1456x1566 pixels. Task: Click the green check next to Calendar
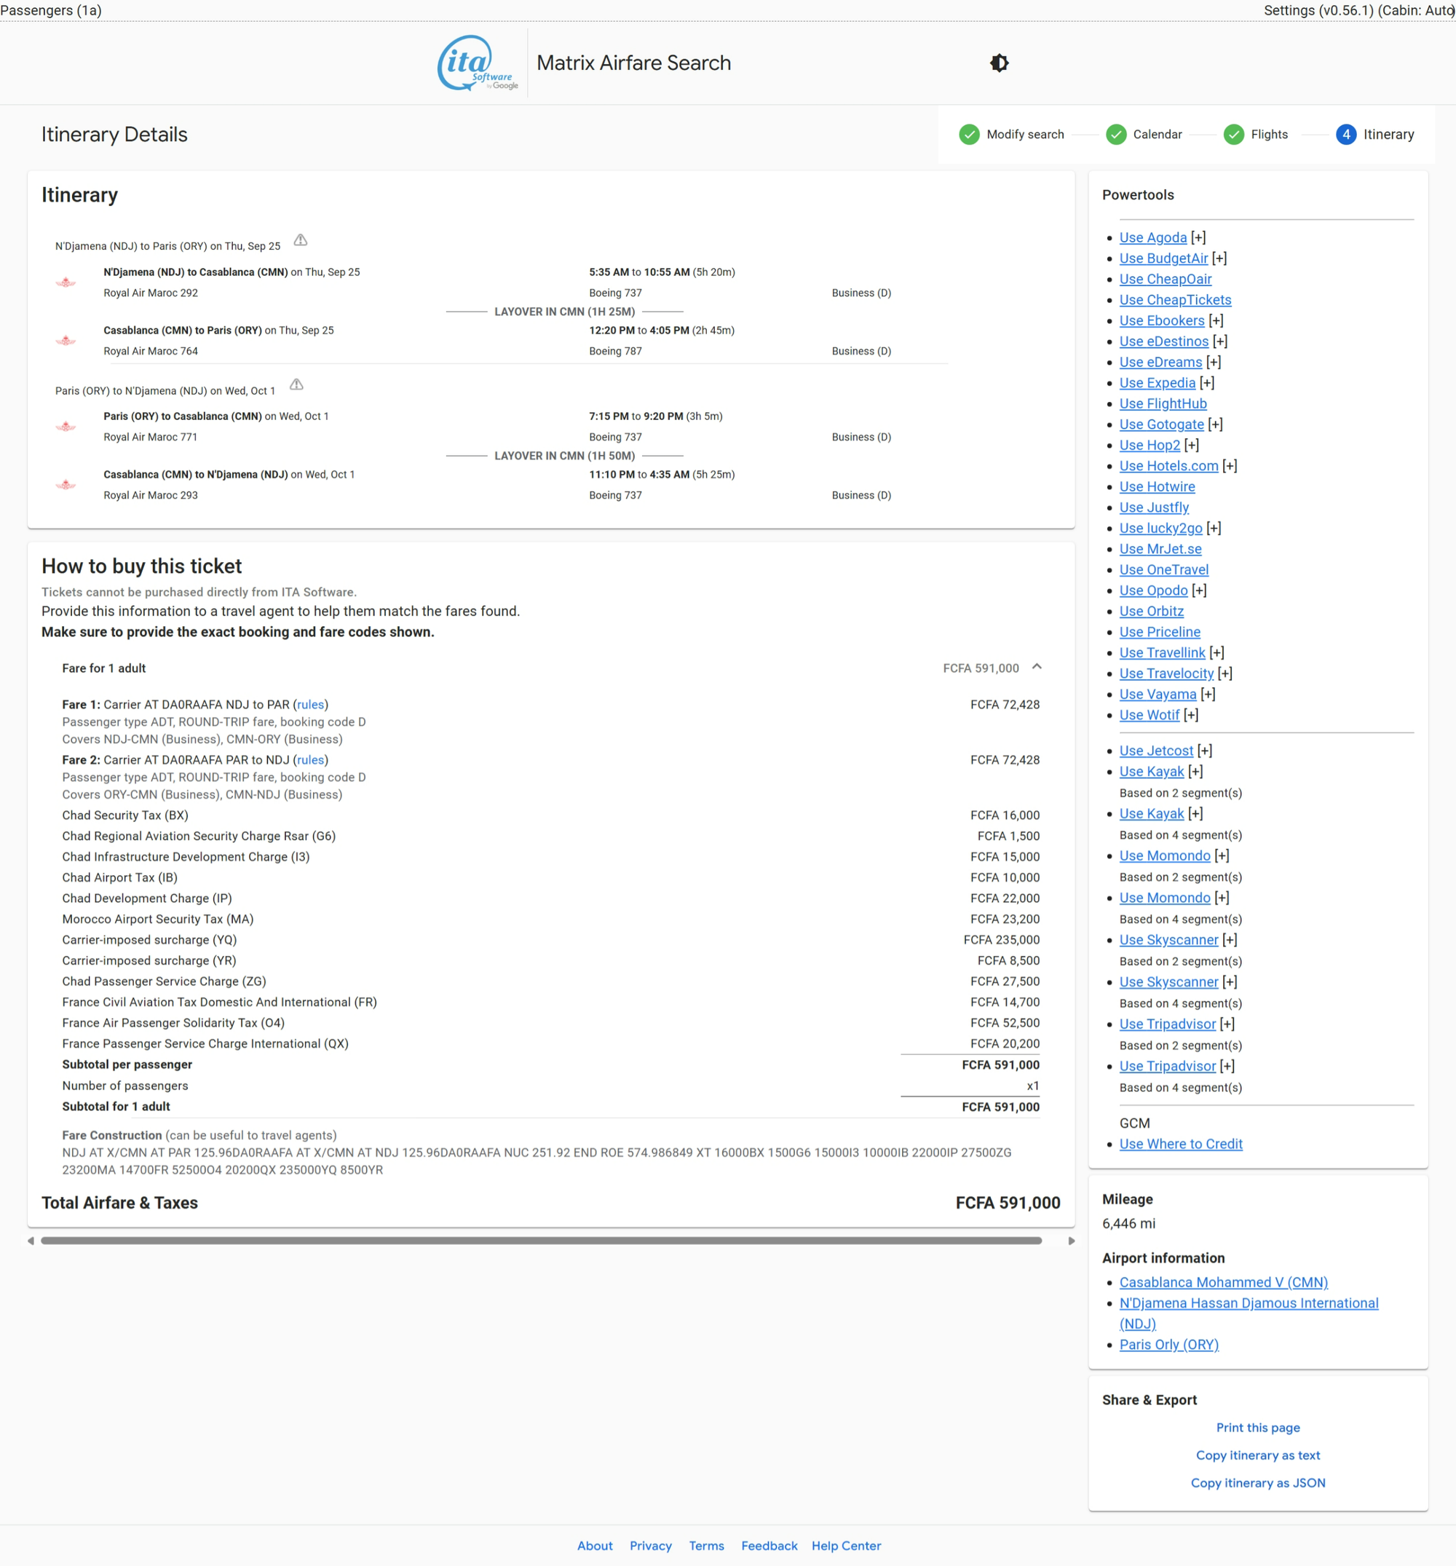(x=1115, y=135)
